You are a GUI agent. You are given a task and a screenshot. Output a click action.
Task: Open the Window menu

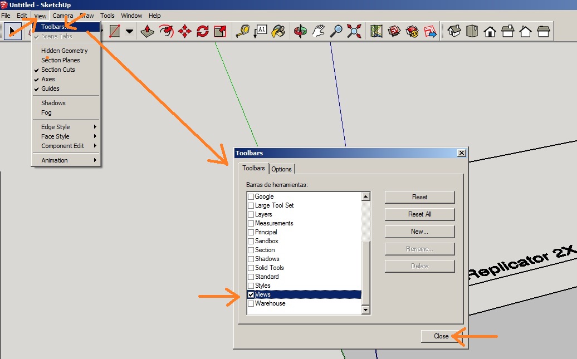[x=132, y=16]
